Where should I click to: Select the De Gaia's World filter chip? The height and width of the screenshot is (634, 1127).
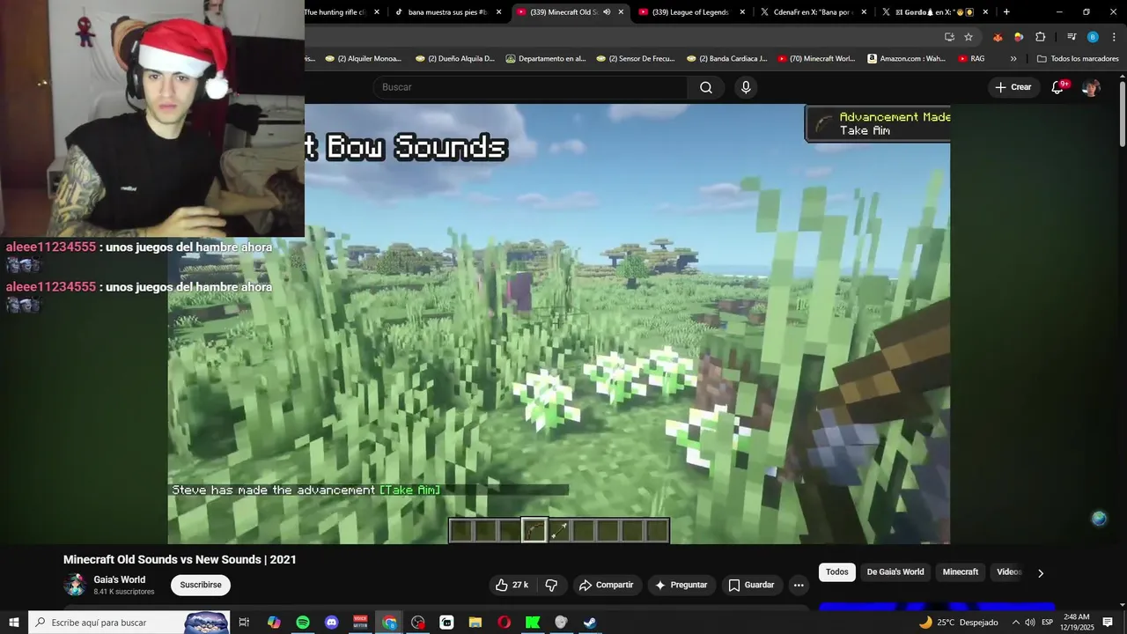point(895,572)
